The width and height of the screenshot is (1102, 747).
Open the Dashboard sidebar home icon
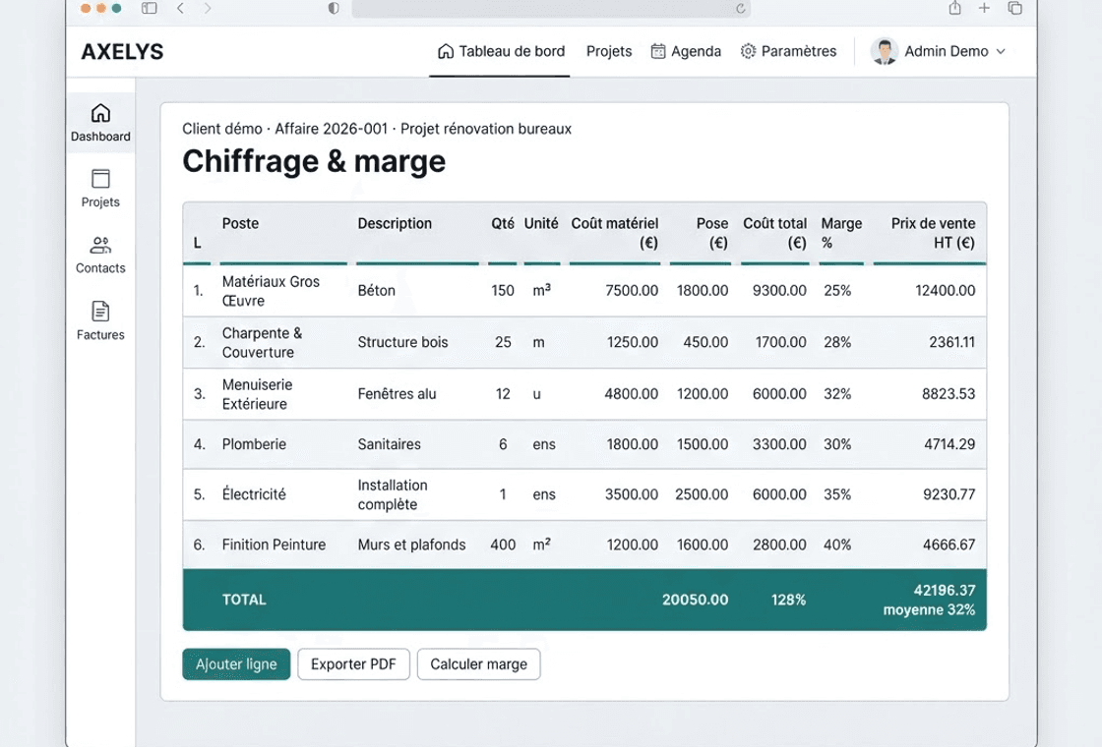pyautogui.click(x=100, y=113)
